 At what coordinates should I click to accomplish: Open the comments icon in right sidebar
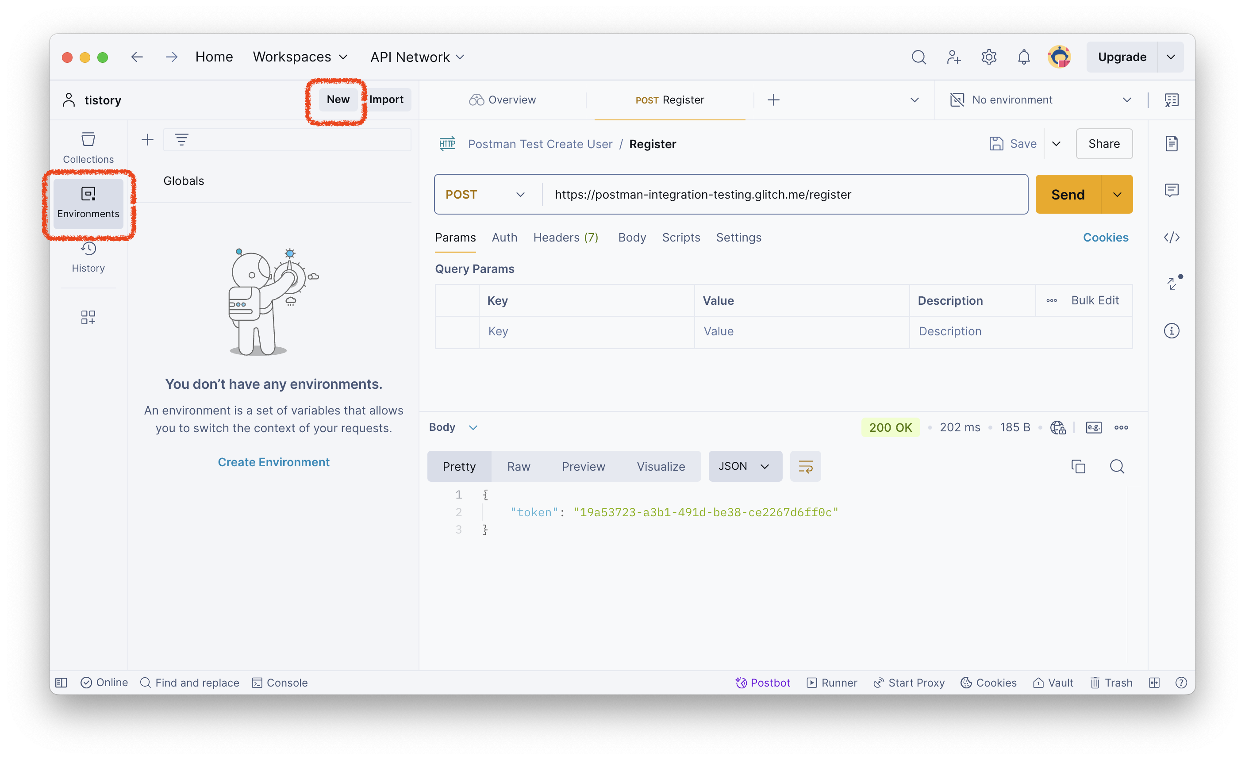click(1171, 190)
